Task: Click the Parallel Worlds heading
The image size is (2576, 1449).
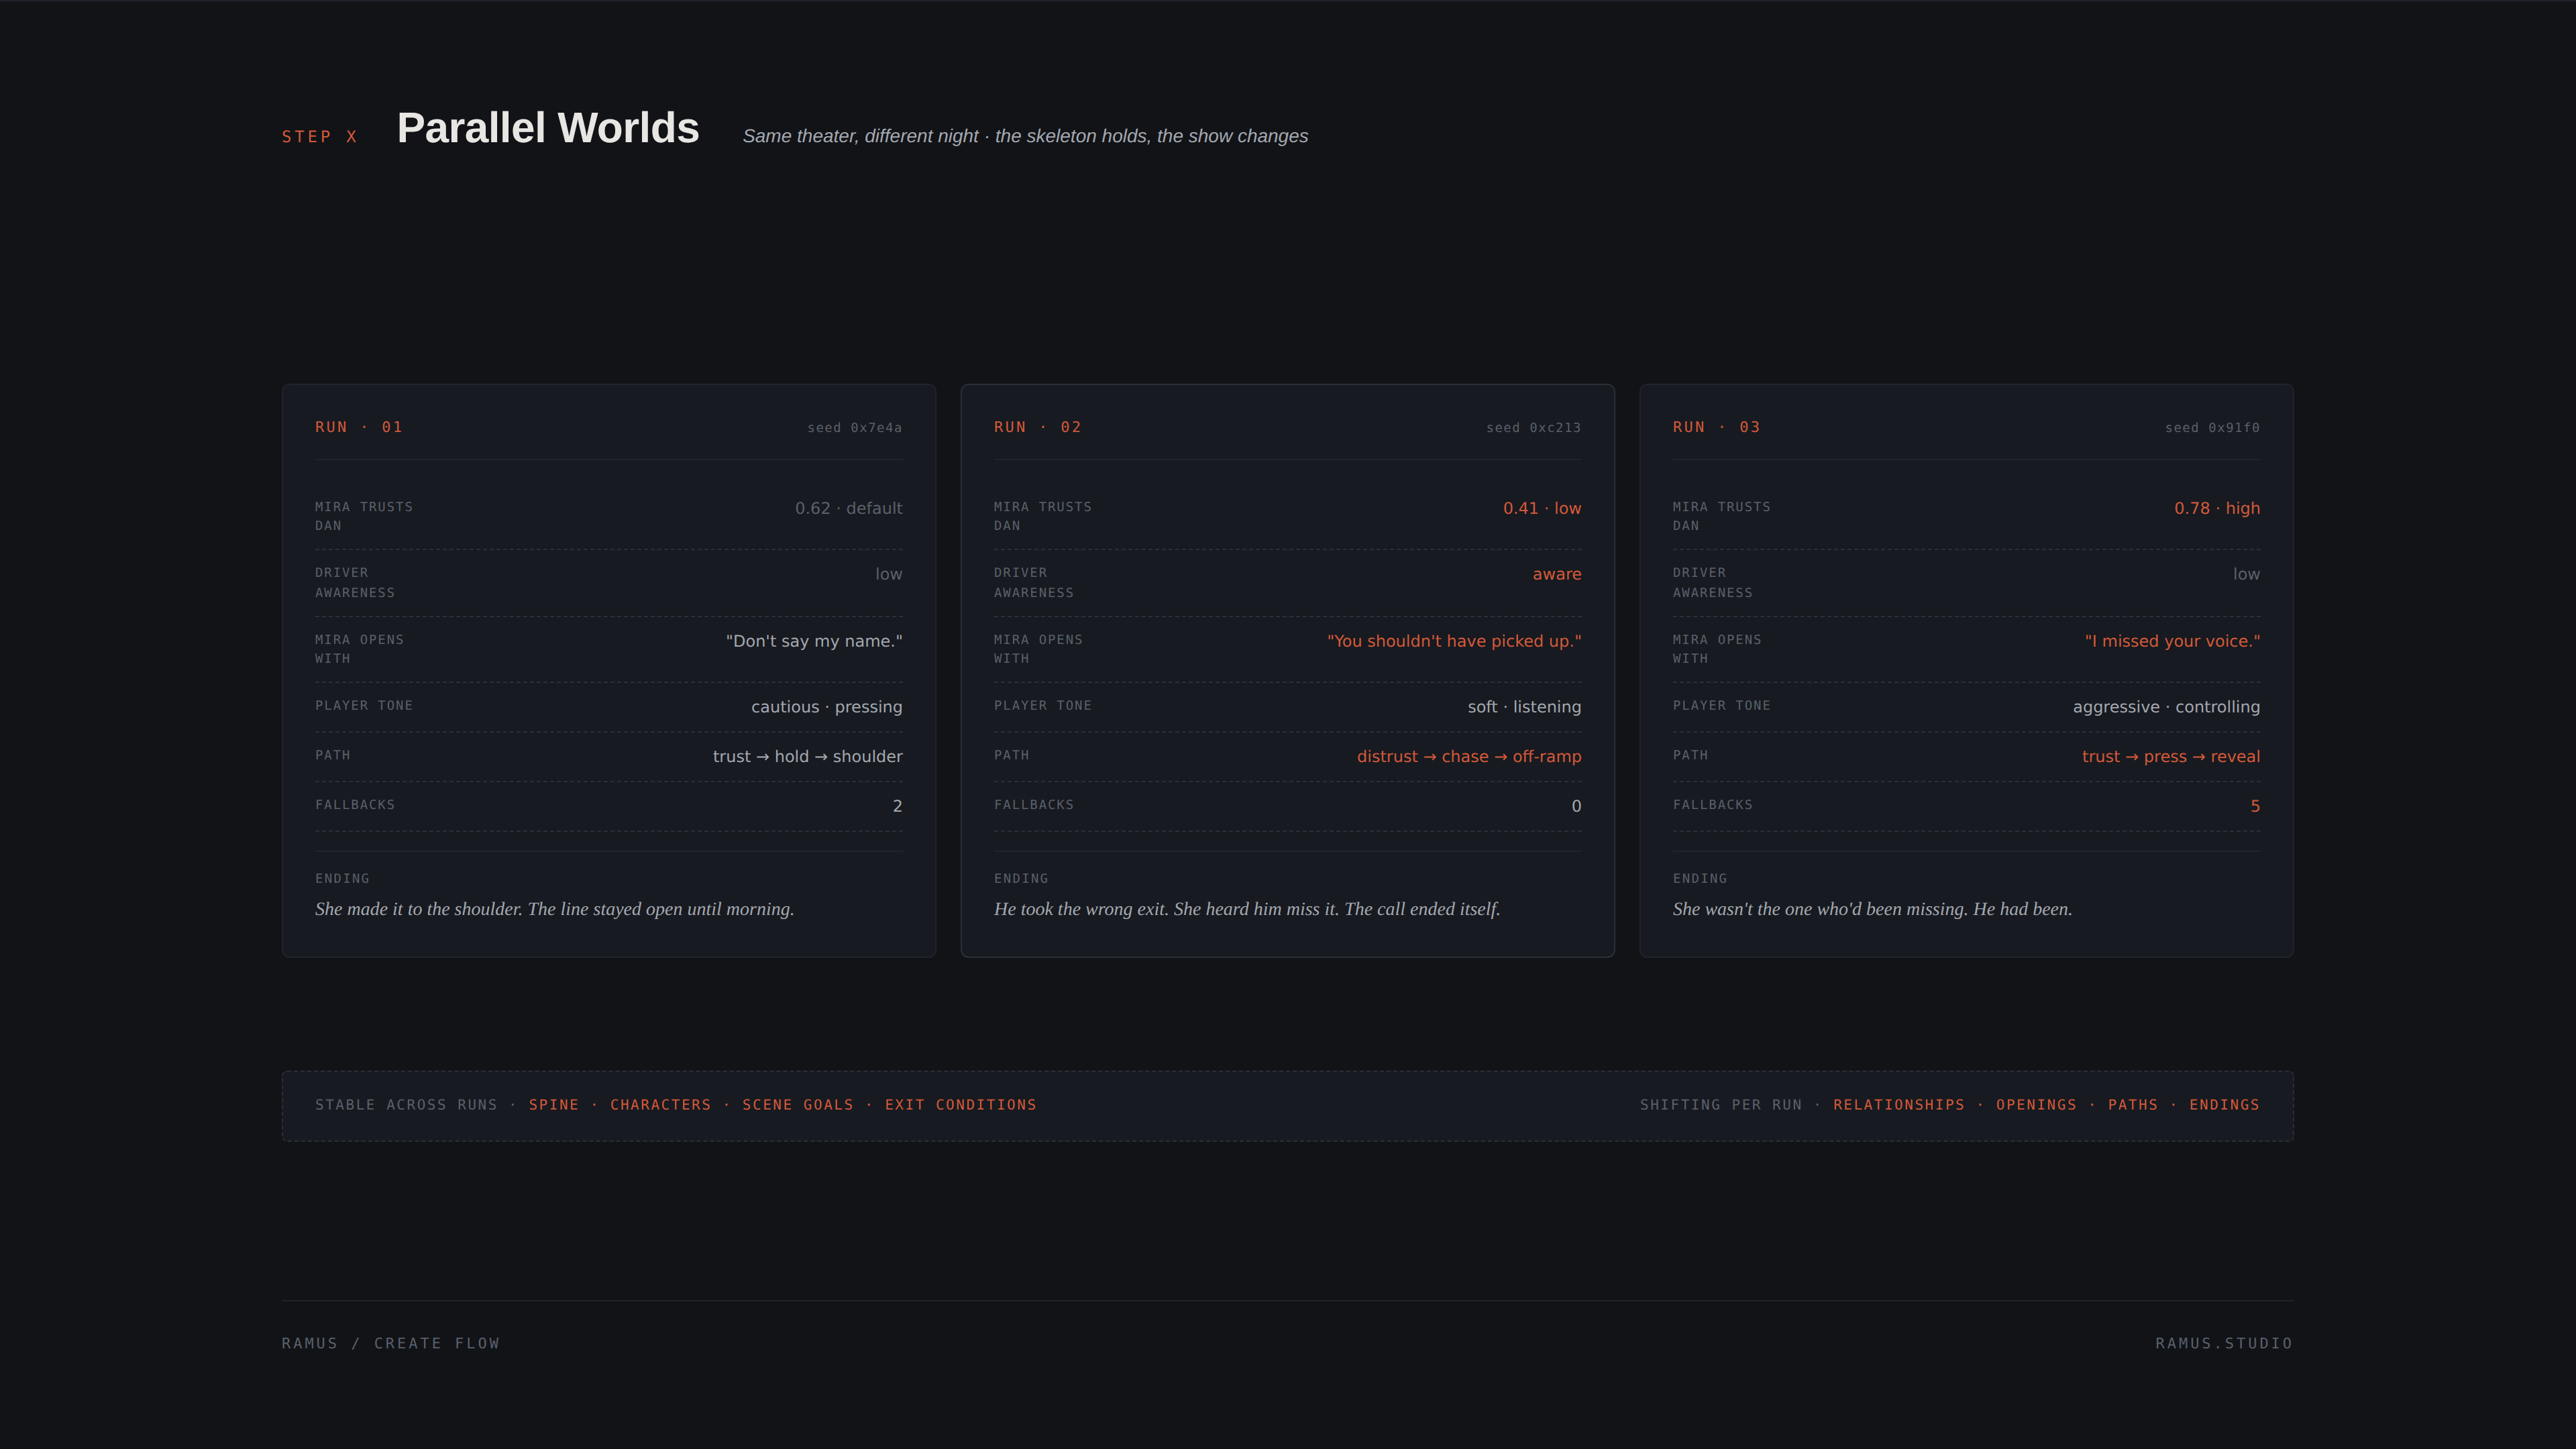Action: click(x=548, y=128)
